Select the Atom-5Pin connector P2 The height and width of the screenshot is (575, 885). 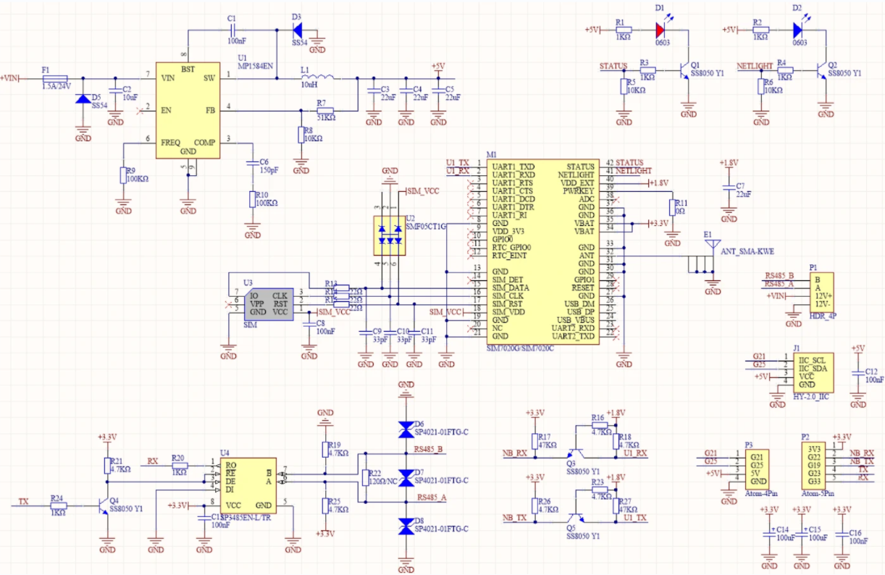(x=815, y=466)
